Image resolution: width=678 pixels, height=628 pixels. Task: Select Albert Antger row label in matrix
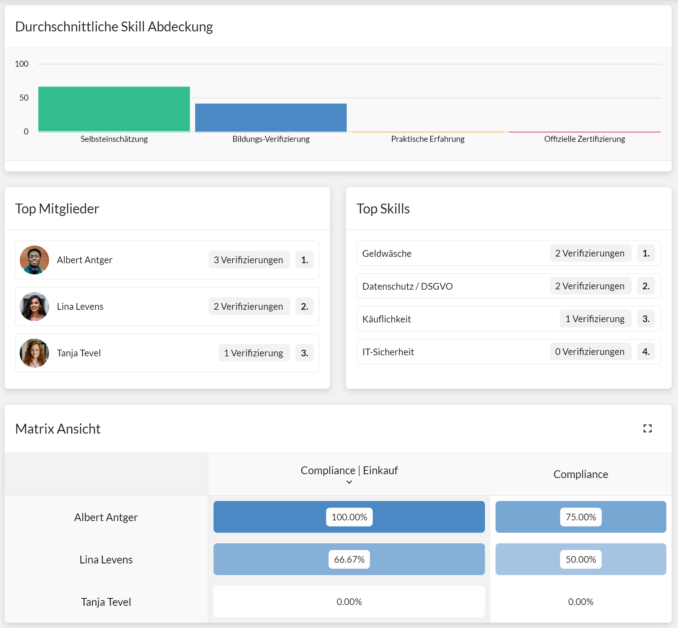(x=106, y=517)
